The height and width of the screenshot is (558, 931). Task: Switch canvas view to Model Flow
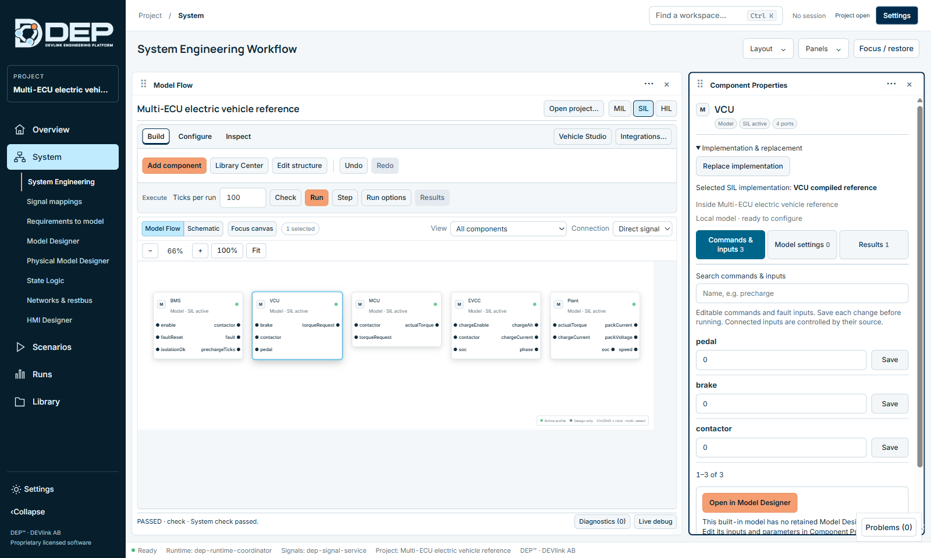tap(163, 228)
